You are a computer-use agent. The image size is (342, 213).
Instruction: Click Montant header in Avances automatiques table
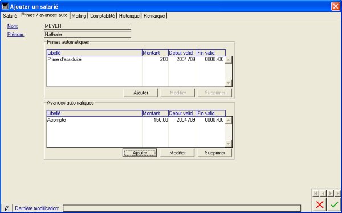tap(155, 113)
